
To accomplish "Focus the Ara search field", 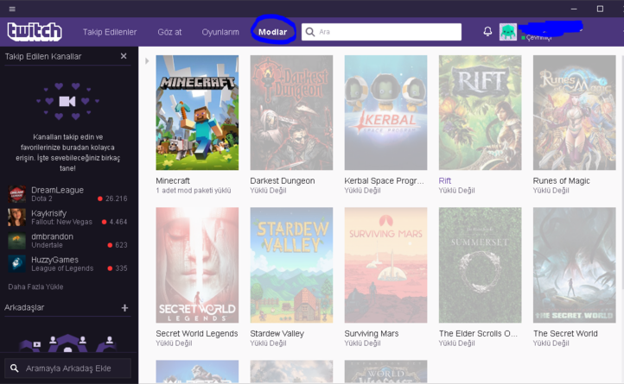I will click(382, 32).
